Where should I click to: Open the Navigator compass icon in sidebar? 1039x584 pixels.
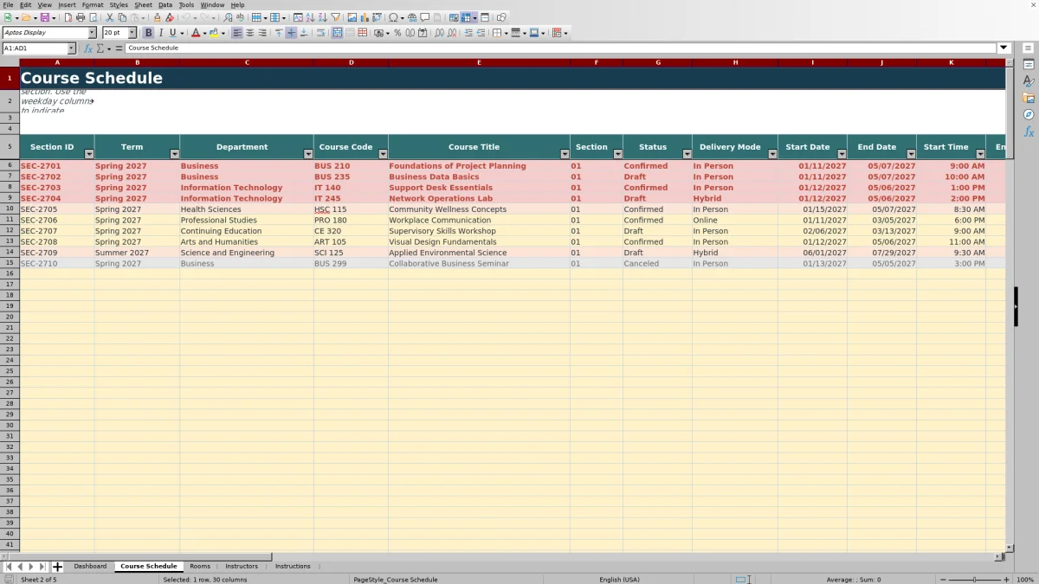point(1029,114)
